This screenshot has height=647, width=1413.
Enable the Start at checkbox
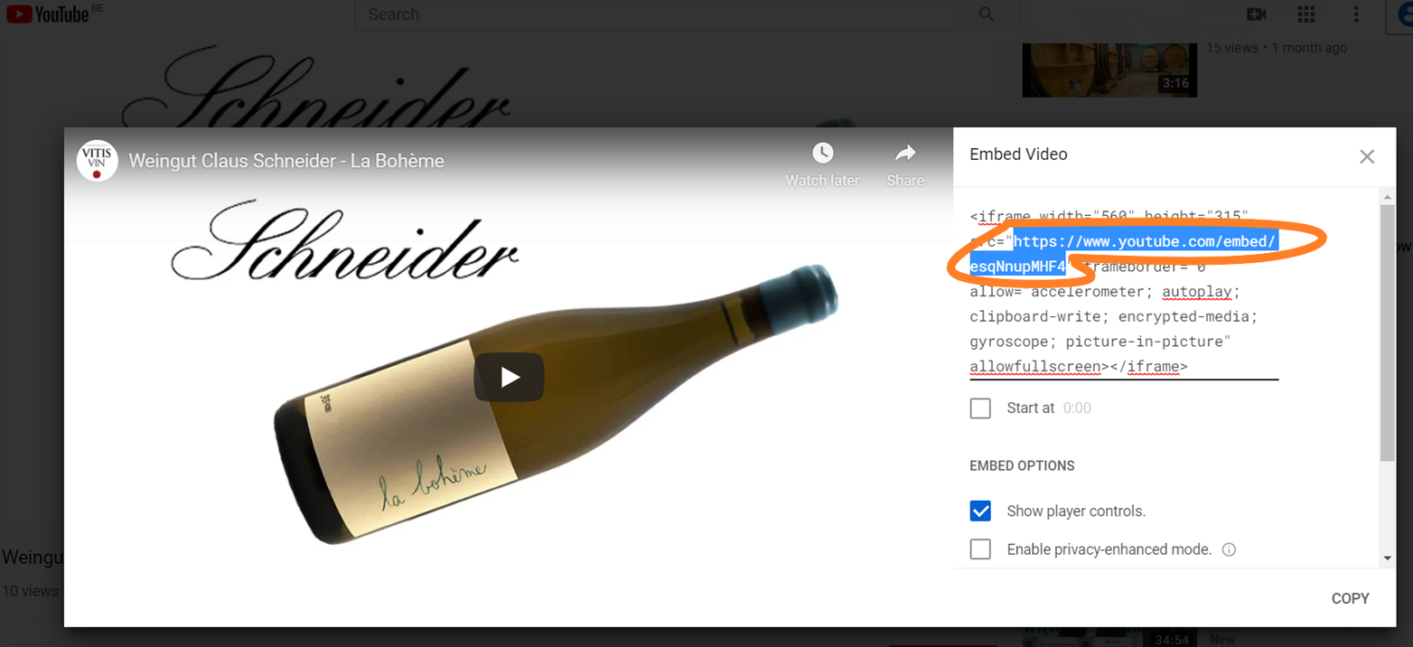click(980, 408)
